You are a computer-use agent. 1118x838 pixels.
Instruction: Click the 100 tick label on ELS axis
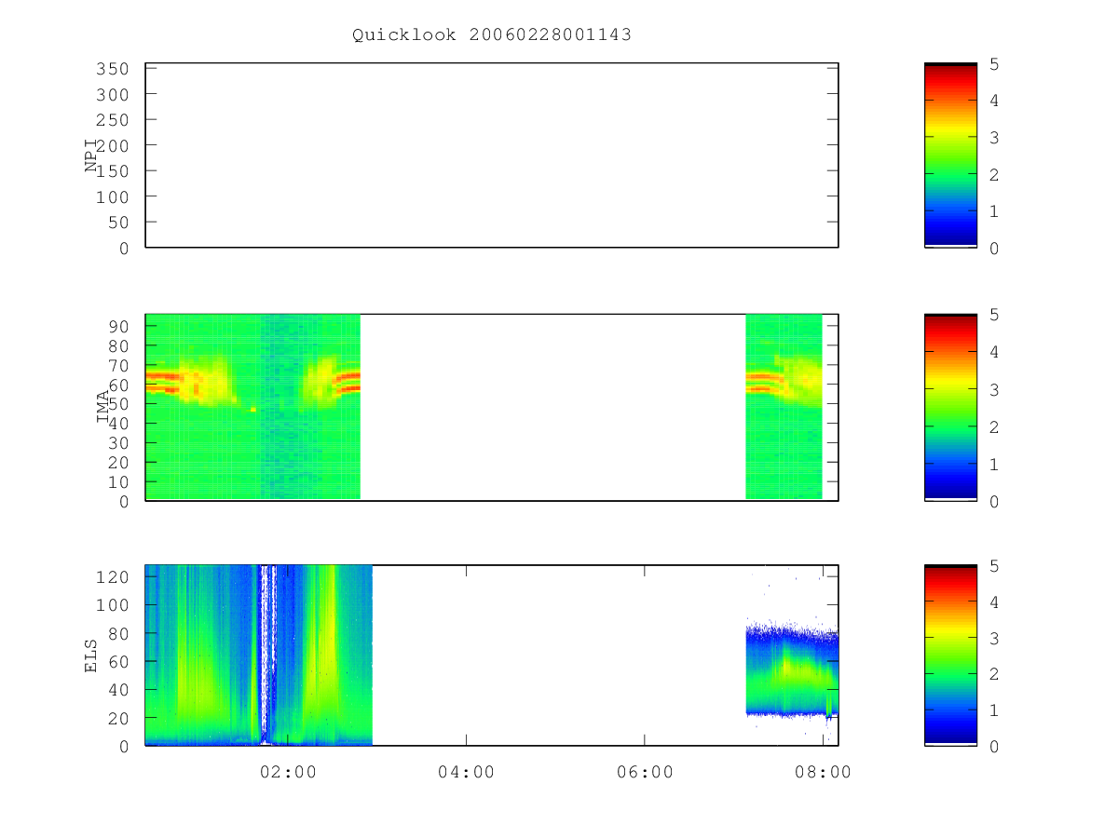point(114,605)
